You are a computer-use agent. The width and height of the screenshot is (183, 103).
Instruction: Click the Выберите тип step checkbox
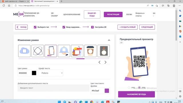(35, 27)
